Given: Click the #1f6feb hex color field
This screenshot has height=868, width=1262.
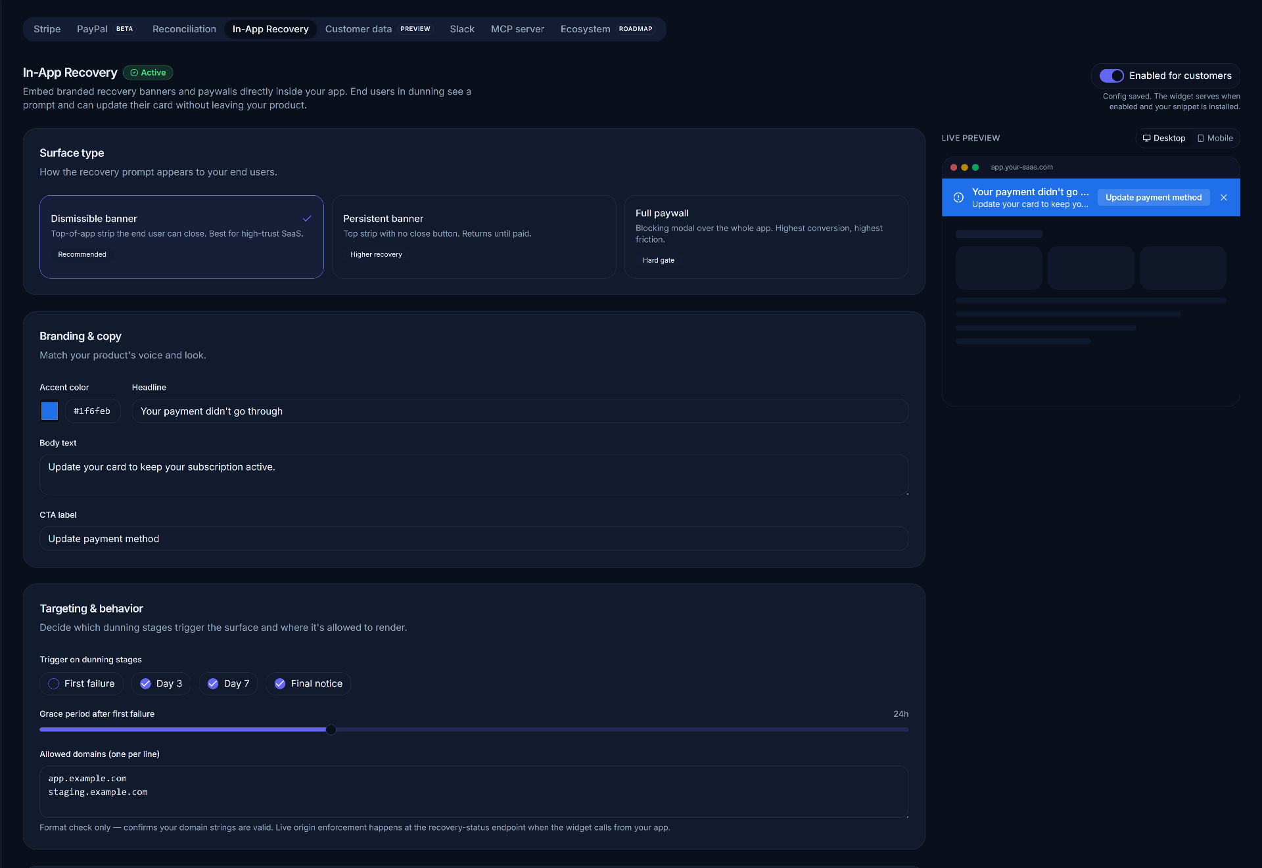Looking at the screenshot, I should [93, 411].
